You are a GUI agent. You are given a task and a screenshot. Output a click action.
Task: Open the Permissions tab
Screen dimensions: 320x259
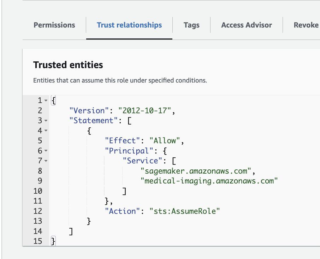(x=54, y=25)
